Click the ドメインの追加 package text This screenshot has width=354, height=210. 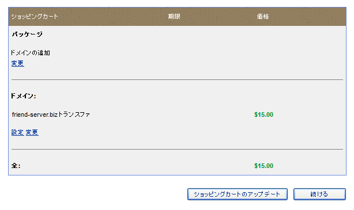[x=31, y=53]
